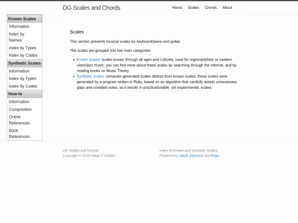Open Index by Types under Known Scales

coord(23,48)
